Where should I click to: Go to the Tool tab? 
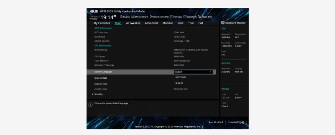tap(191, 23)
